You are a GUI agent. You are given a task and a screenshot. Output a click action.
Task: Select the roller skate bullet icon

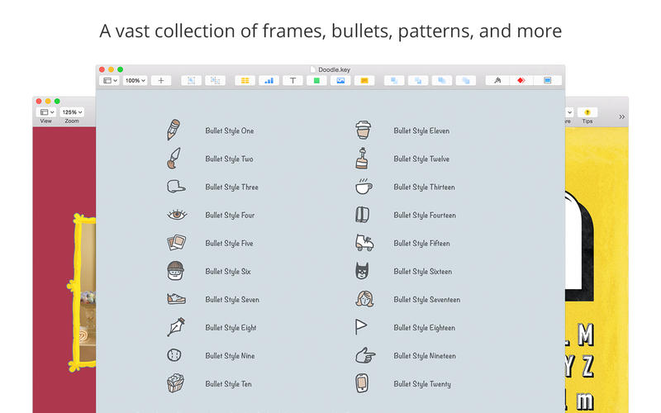[x=364, y=243]
